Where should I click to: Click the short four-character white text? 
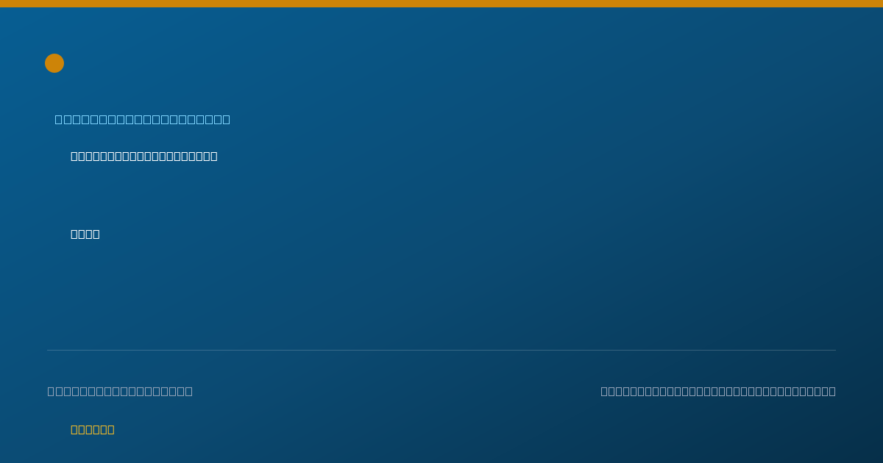85,234
